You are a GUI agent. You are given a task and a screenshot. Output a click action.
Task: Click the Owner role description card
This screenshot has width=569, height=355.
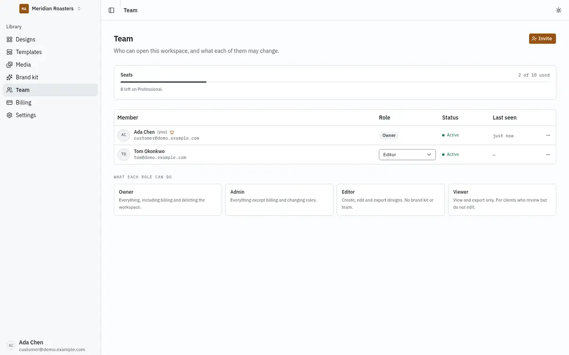168,200
